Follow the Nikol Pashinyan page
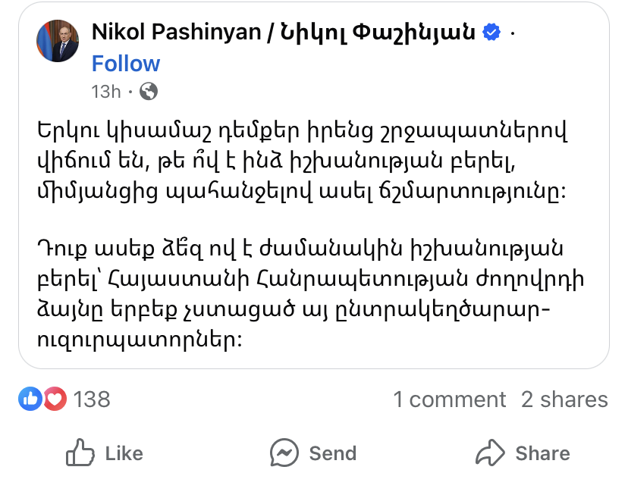Screen dimensions: 628x495 (x=126, y=64)
